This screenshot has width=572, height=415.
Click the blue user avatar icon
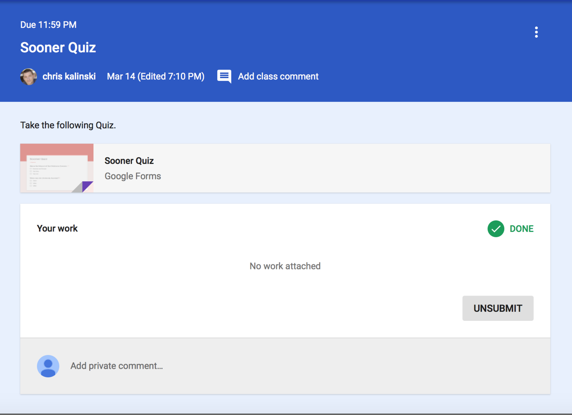pos(48,366)
